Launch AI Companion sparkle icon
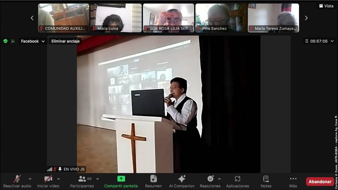Viewport: 338px width, 190px height. tap(181, 179)
